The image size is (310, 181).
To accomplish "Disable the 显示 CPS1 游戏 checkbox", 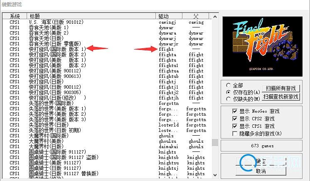I will [236, 126].
